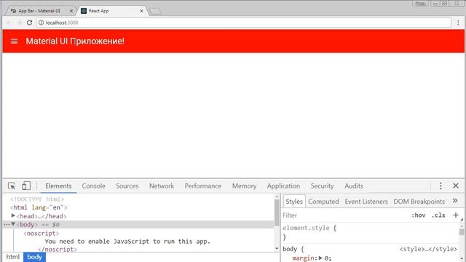Open the Network tab
Image resolution: width=466 pixels, height=262 pixels.
162,186
